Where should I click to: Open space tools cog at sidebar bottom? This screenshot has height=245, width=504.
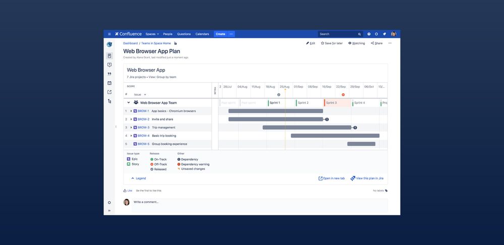[109, 203]
